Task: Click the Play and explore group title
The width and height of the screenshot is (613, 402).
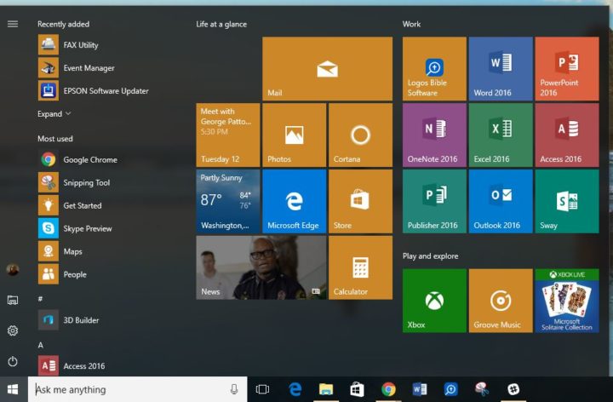Action: pos(431,256)
